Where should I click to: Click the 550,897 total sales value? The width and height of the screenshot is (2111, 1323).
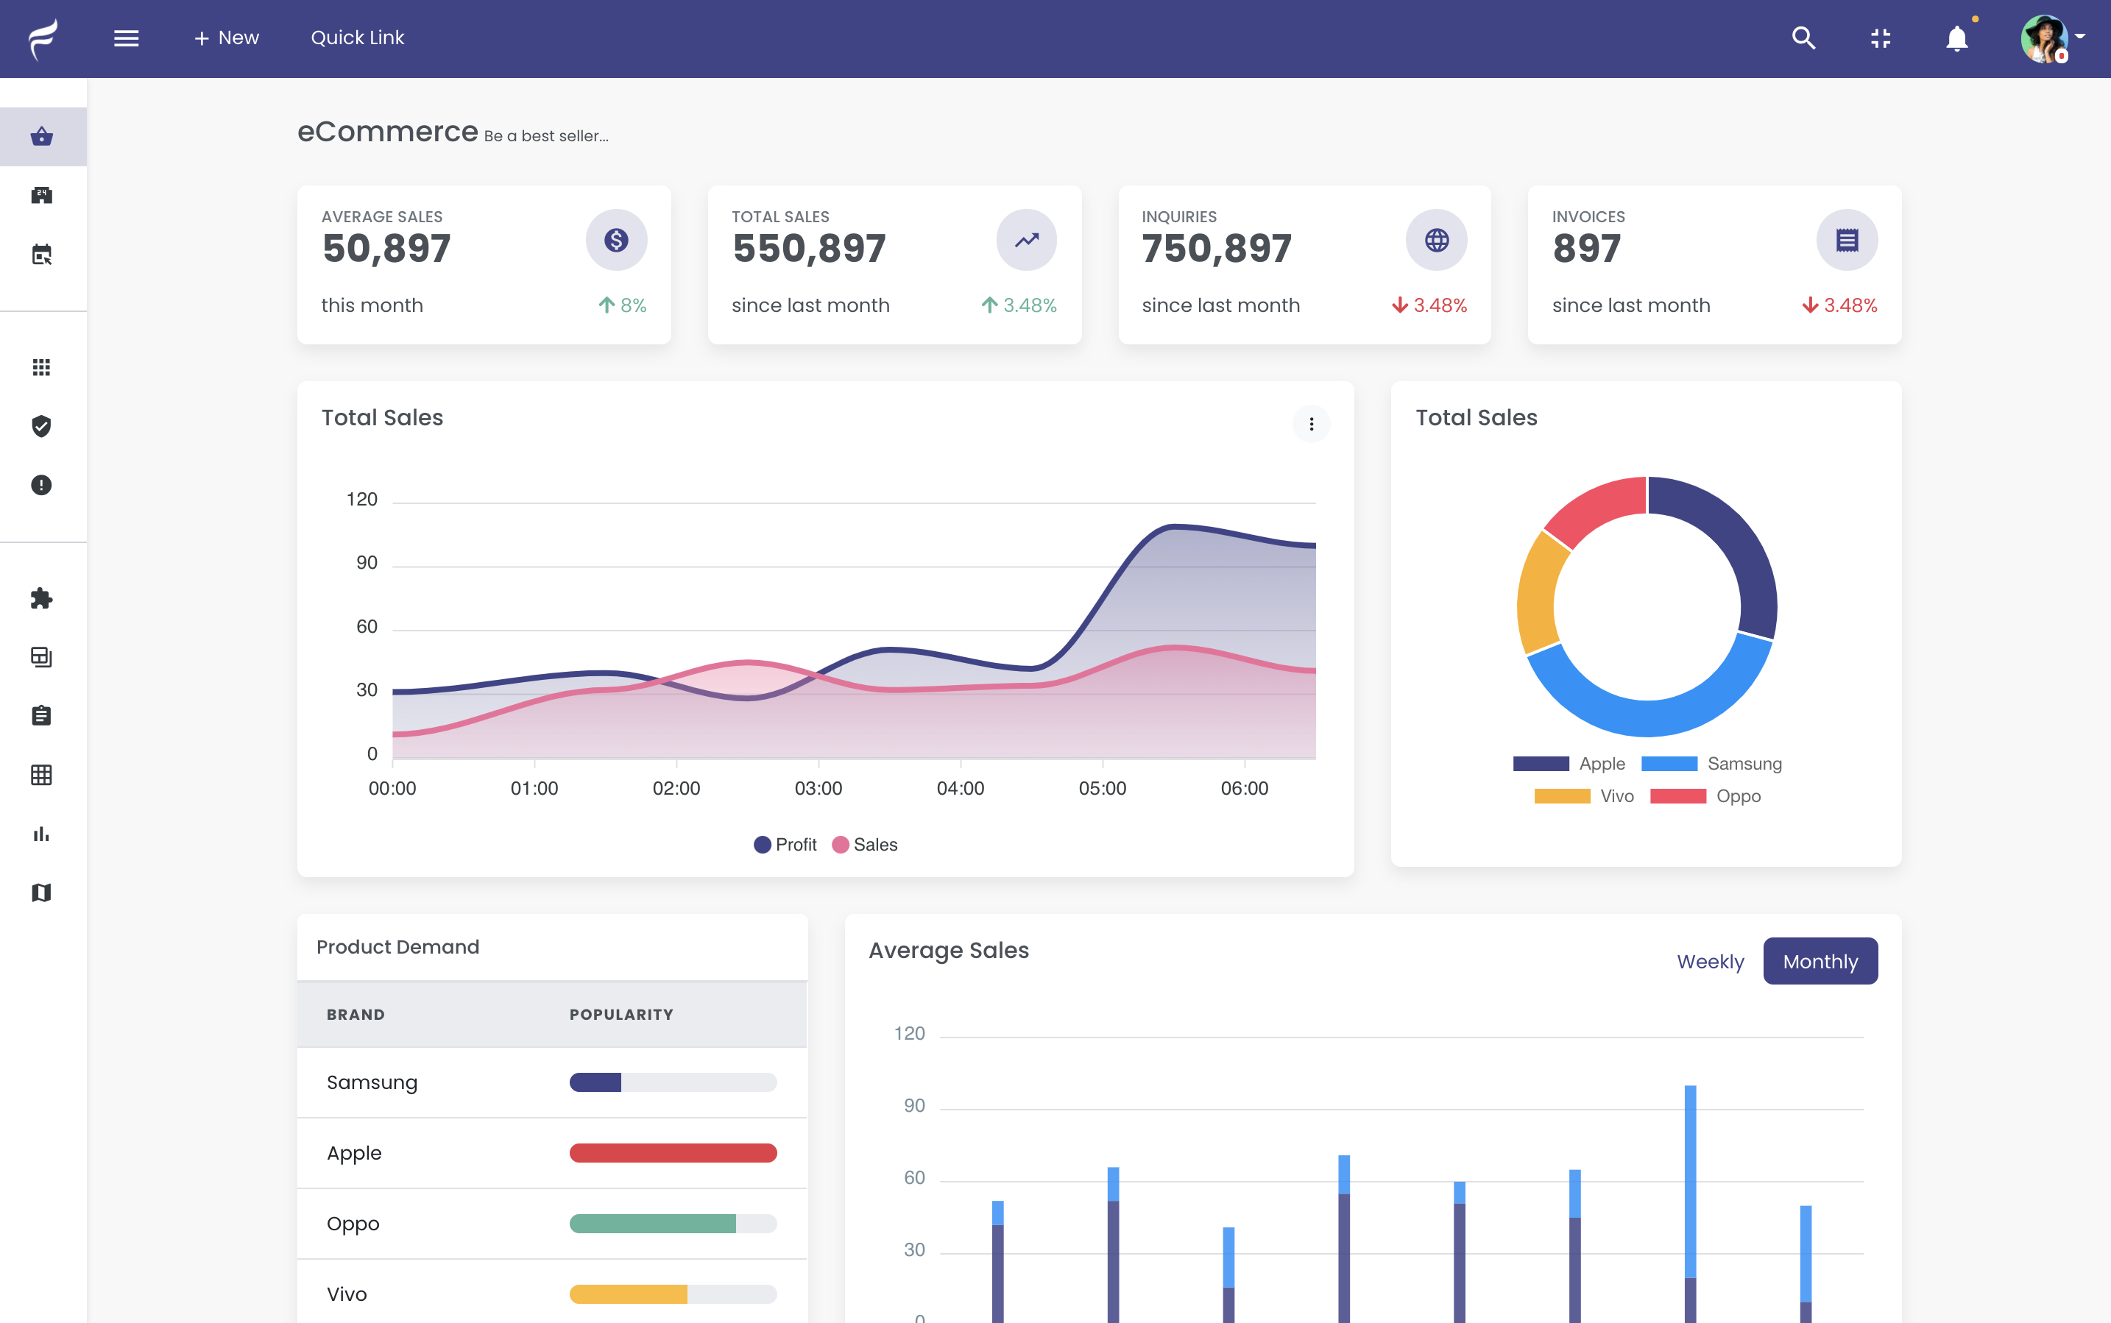tap(810, 249)
